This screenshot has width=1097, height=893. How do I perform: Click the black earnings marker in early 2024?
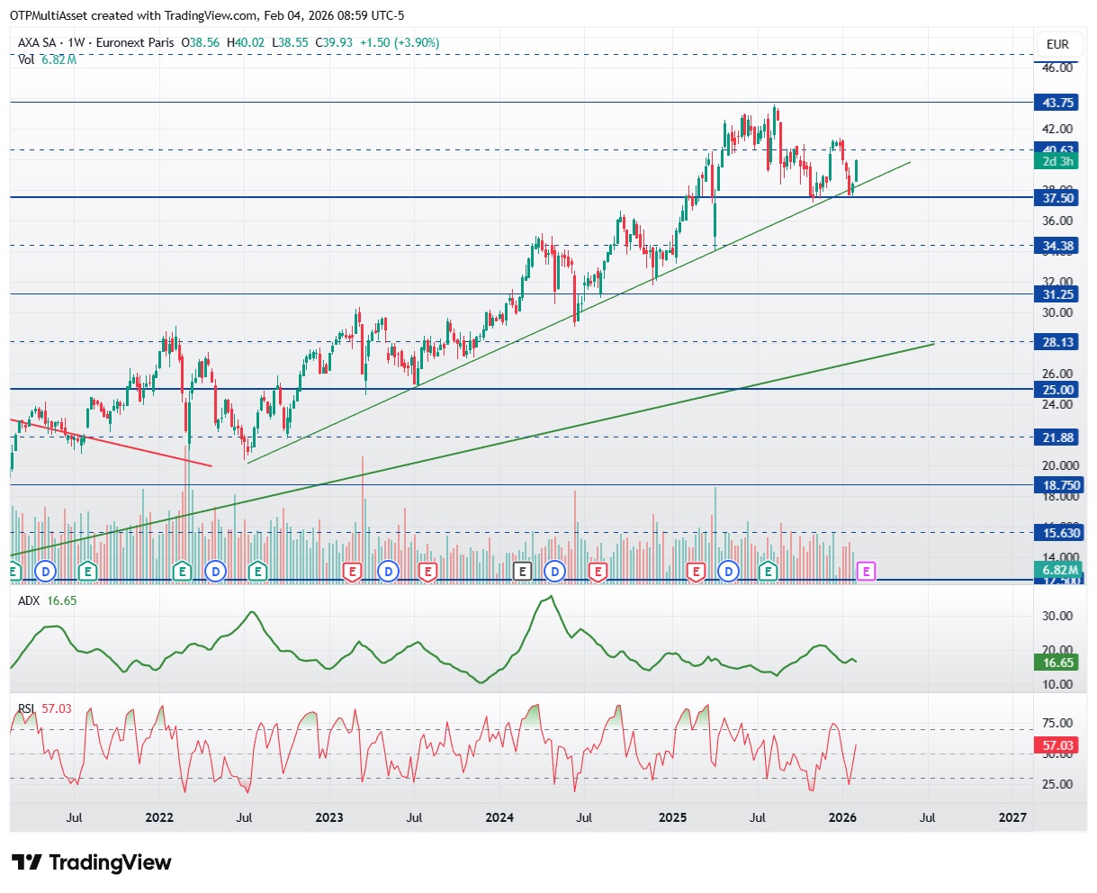(522, 570)
